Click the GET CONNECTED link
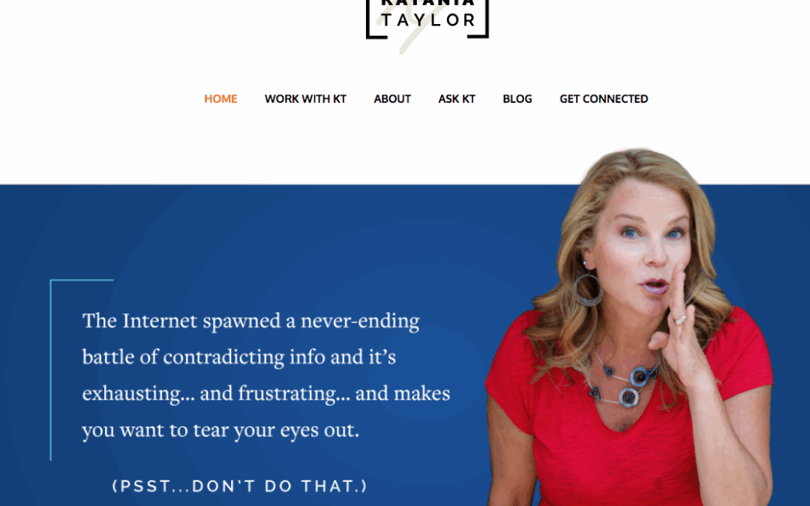Viewport: 810px width, 506px height. [x=603, y=99]
